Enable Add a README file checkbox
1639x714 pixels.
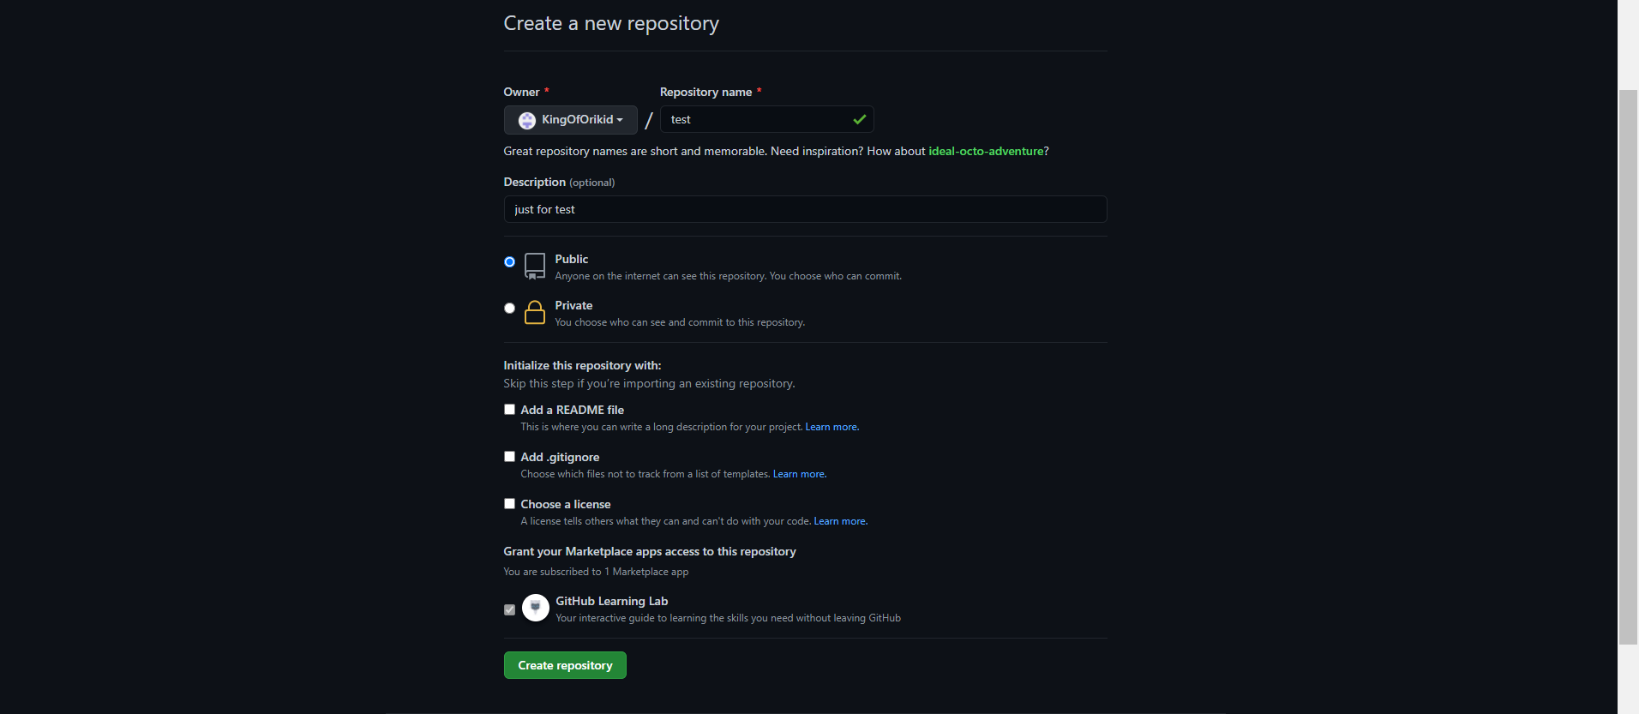[509, 410]
